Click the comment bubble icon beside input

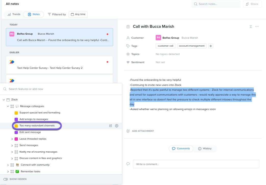[x=128, y=164]
